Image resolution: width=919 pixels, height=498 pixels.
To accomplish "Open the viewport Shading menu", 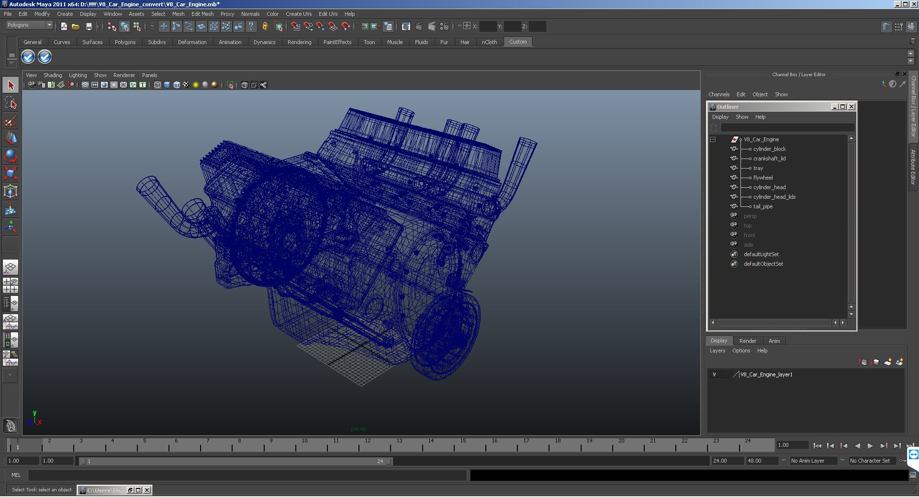I will point(53,75).
